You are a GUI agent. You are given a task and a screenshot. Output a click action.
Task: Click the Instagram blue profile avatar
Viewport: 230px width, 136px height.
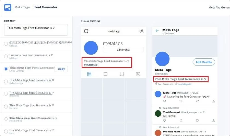pyautogui.click(x=91, y=48)
